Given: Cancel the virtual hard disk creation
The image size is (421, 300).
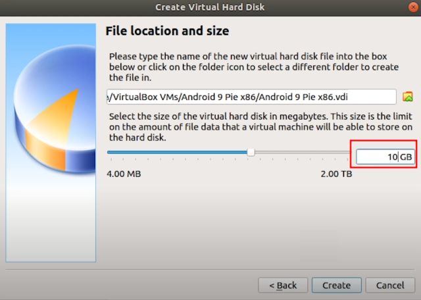Looking at the screenshot, I should 390,285.
